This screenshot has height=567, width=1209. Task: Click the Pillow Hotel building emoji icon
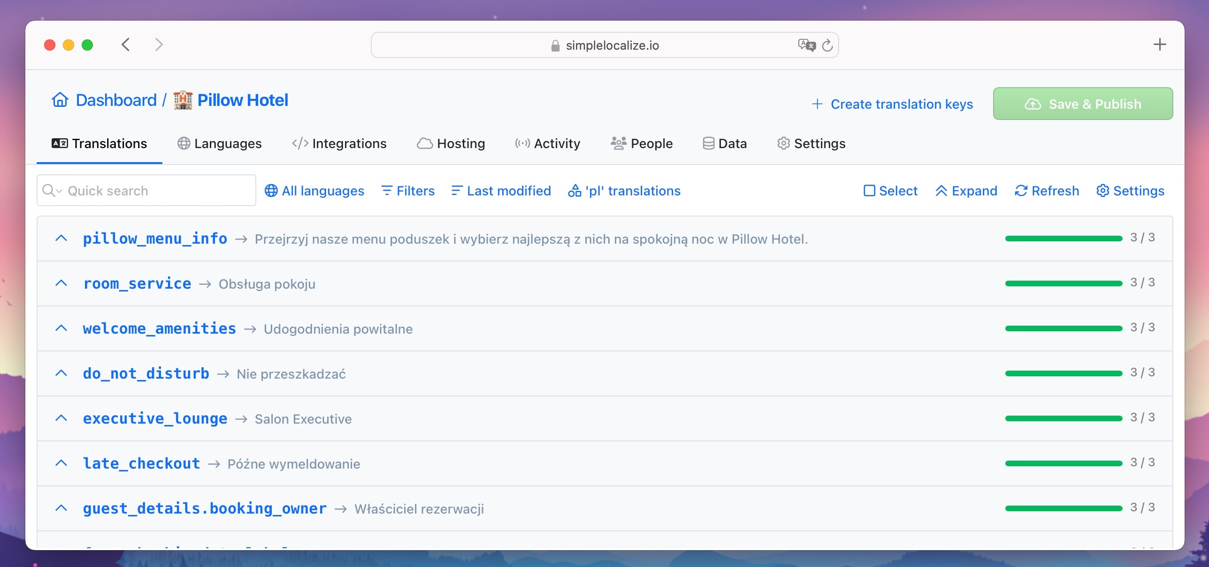click(x=183, y=100)
